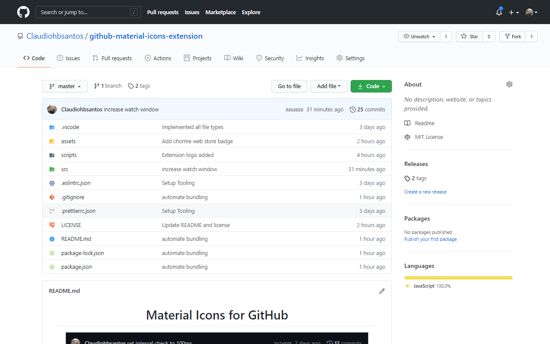Screen dimensions: 550x344
Task: Open the green Code download menu
Action: (371, 86)
